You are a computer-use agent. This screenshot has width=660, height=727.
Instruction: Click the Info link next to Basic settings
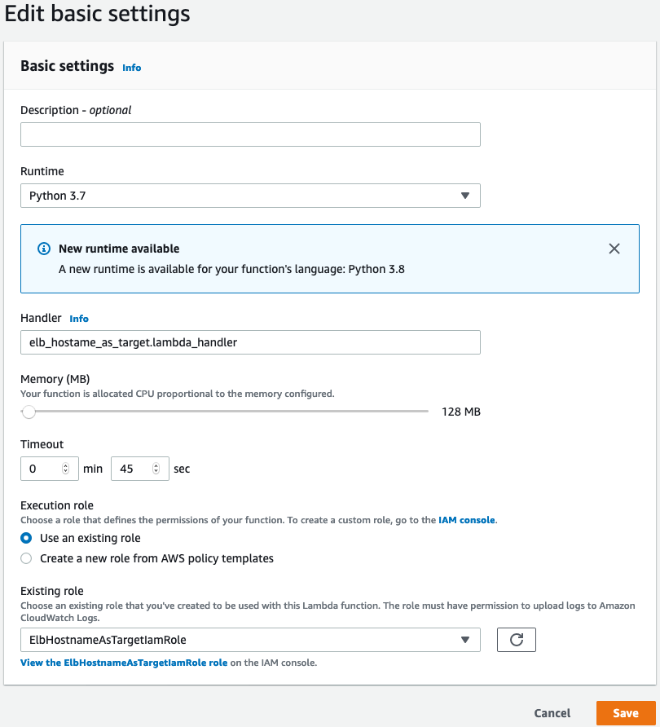(x=131, y=68)
